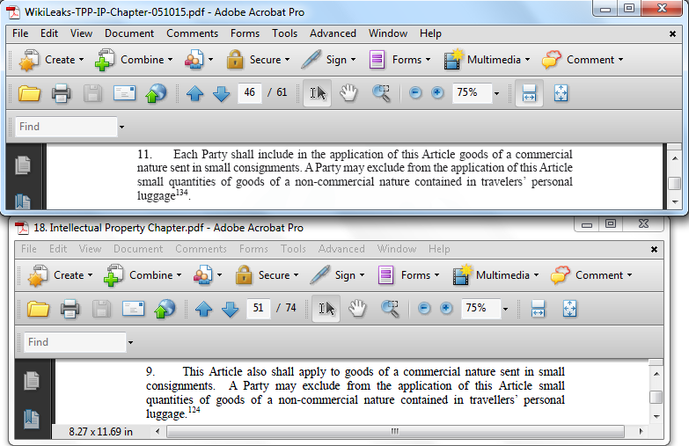
Task: Activate Hand tool in WikiLeaks window
Action: click(x=348, y=93)
